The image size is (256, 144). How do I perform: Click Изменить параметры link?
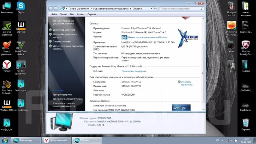click(186, 83)
